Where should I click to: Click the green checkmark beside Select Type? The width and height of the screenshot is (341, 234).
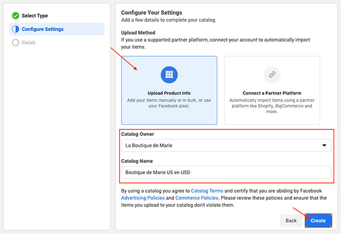point(16,16)
